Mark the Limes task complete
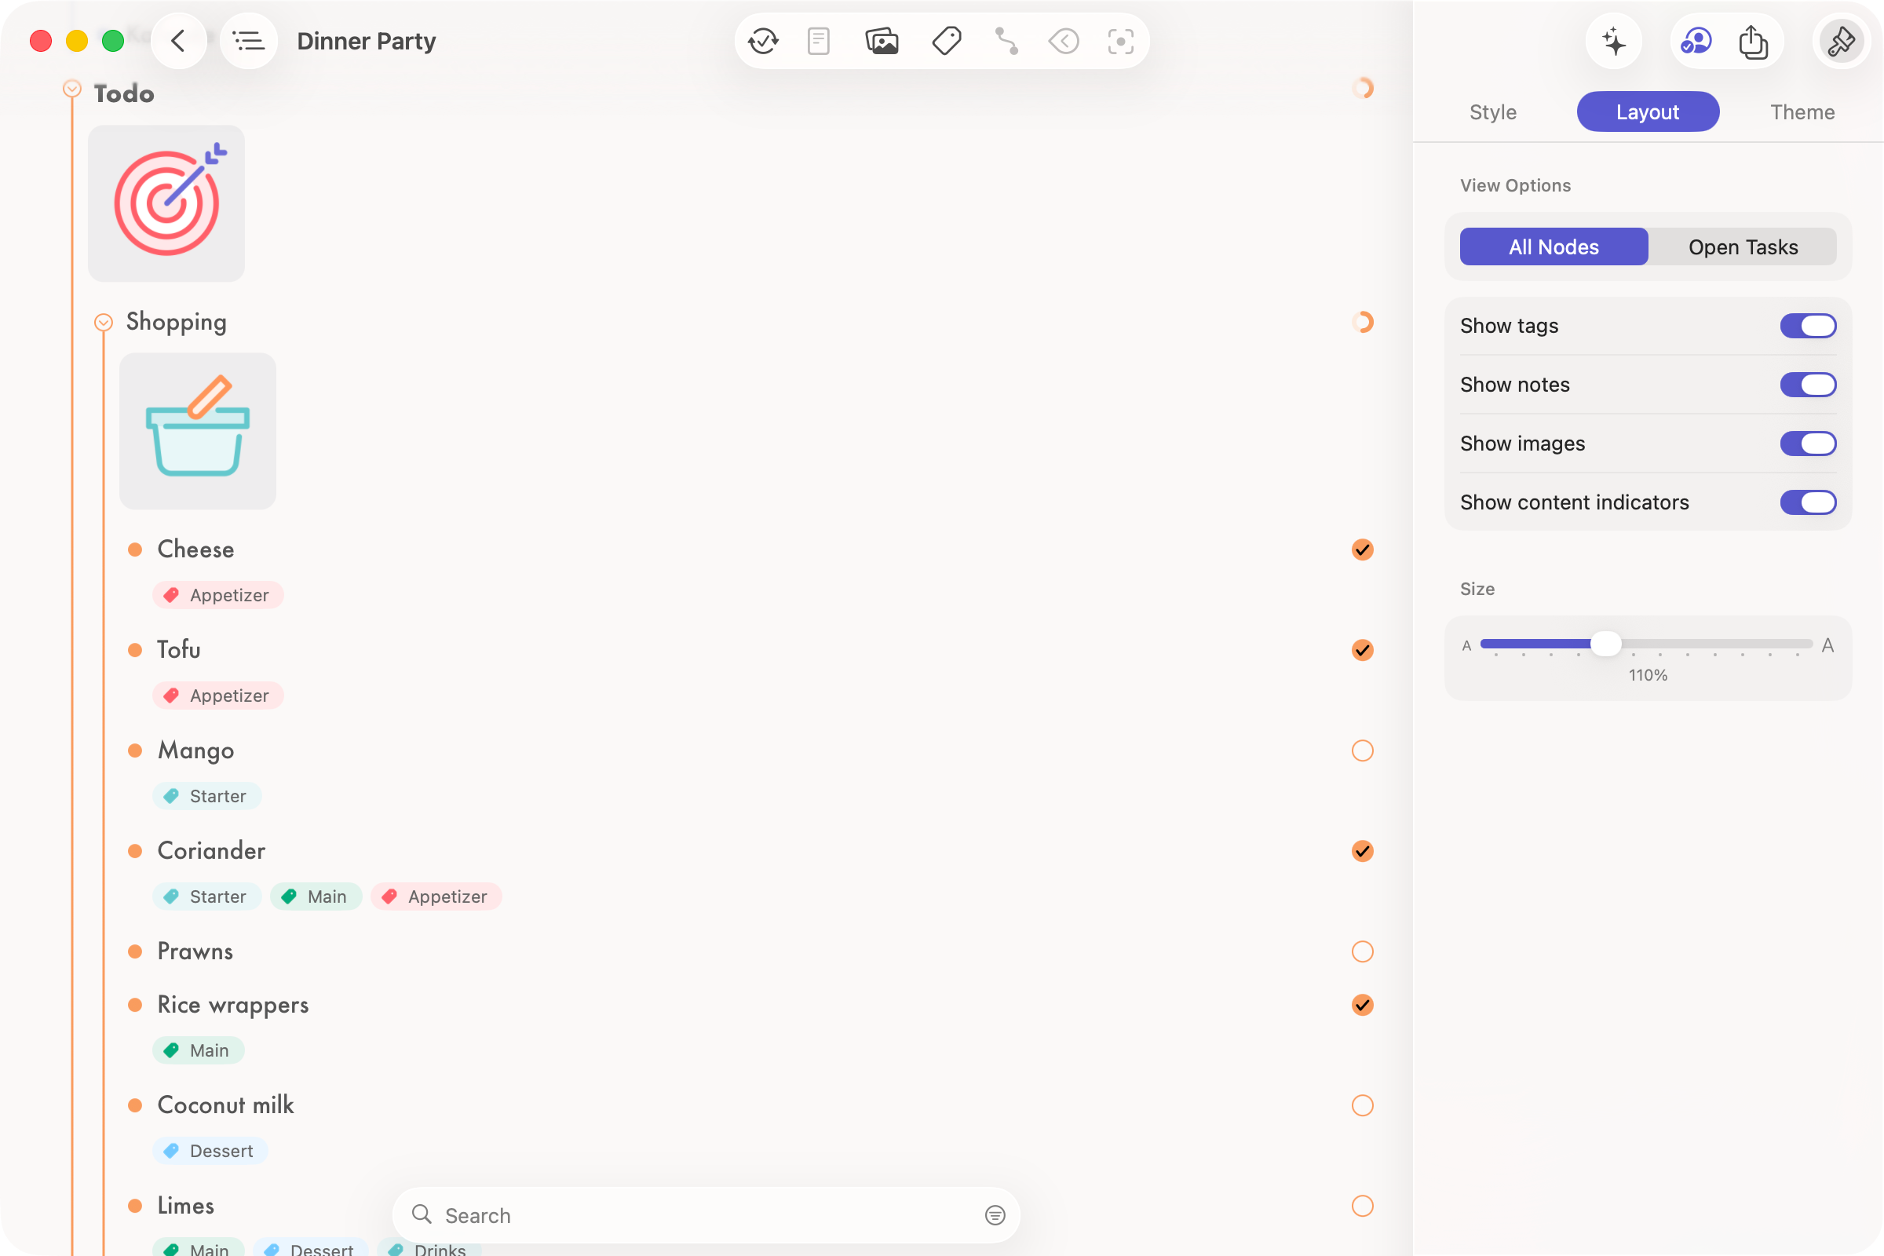Screen dimensions: 1884x1256 coord(1362,1206)
